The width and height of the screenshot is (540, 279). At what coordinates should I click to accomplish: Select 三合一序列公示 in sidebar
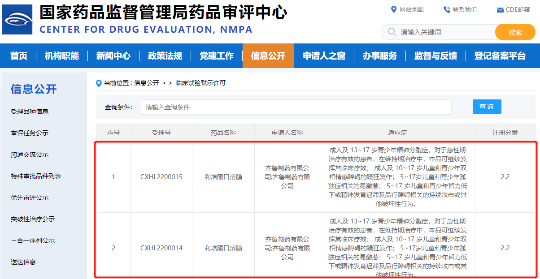[x=33, y=240]
